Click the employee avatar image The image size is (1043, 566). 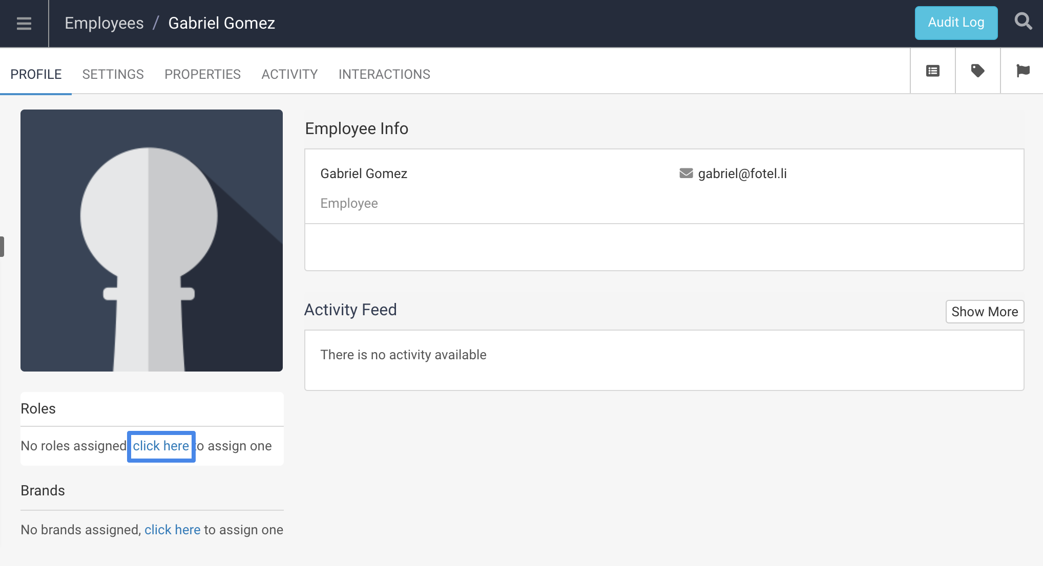pyautogui.click(x=152, y=241)
